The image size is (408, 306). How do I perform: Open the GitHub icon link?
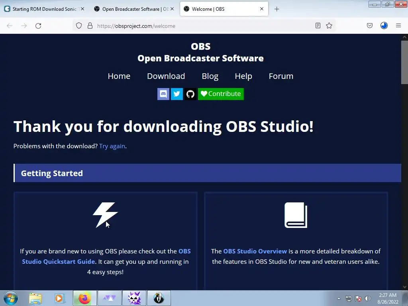(190, 94)
